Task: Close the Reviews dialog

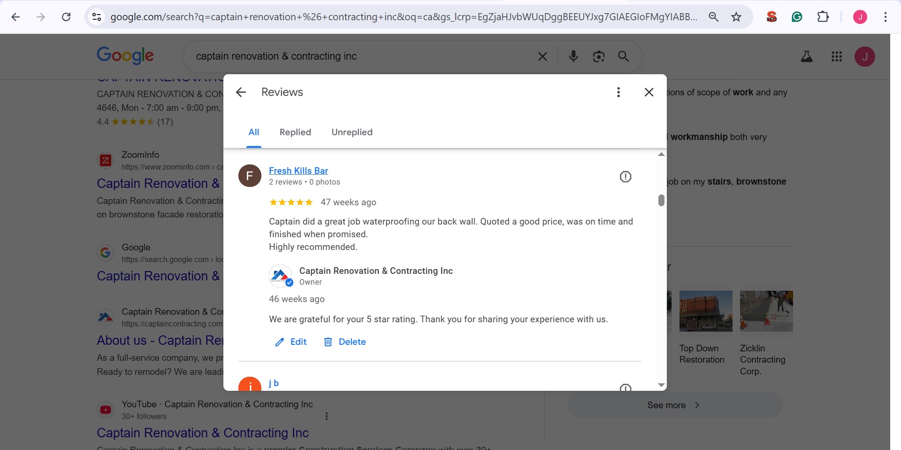Action: [649, 92]
